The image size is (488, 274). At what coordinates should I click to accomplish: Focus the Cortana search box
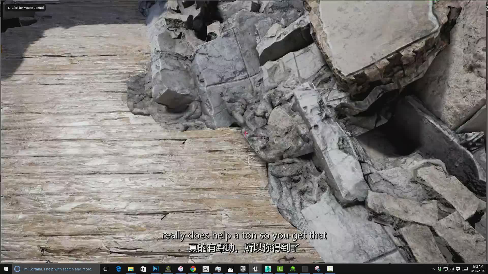(56, 269)
